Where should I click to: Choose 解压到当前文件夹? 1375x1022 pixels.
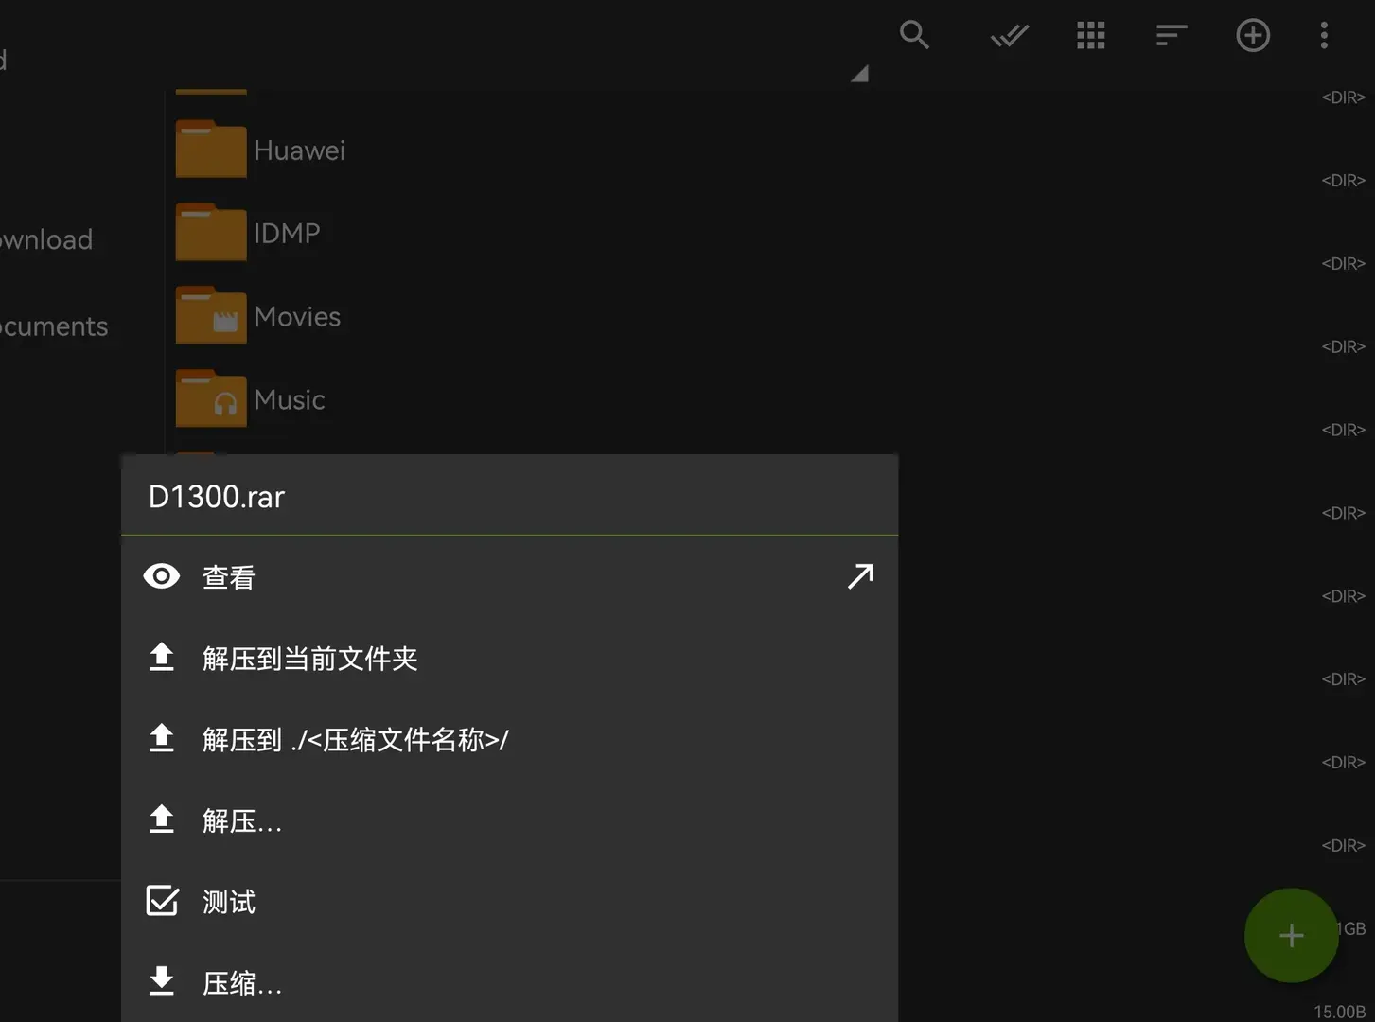509,658
